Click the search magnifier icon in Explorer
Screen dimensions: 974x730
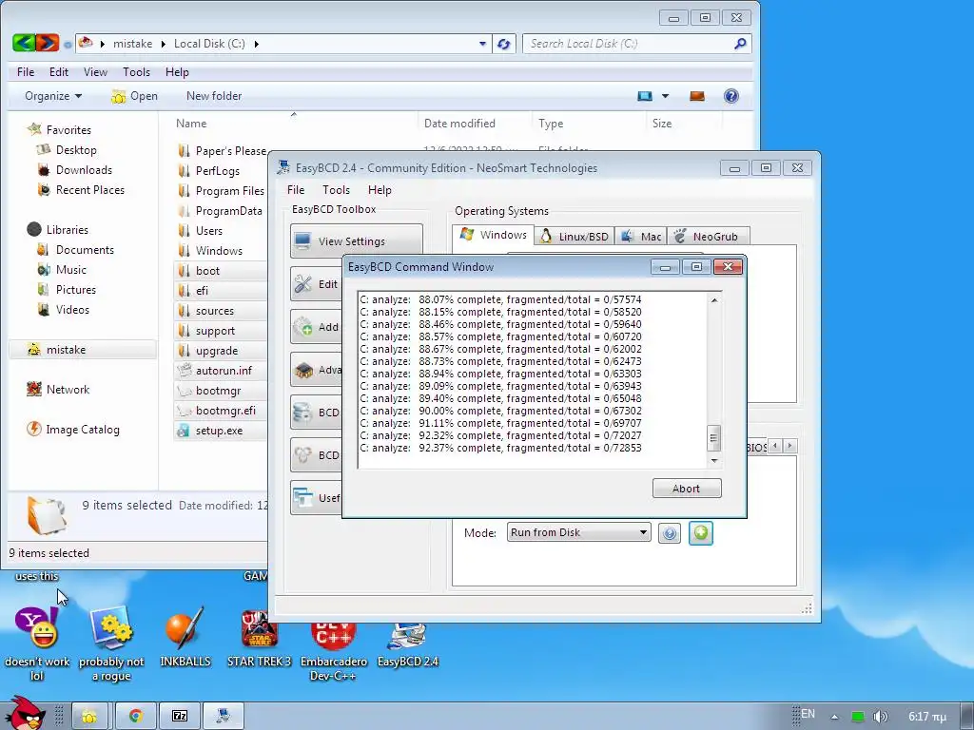tap(740, 44)
